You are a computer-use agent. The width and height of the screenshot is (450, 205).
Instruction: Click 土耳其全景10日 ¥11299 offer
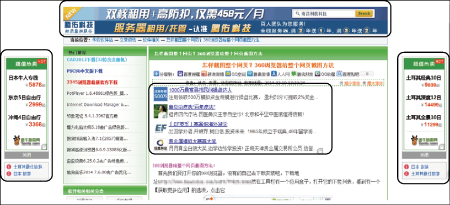pos(424,121)
